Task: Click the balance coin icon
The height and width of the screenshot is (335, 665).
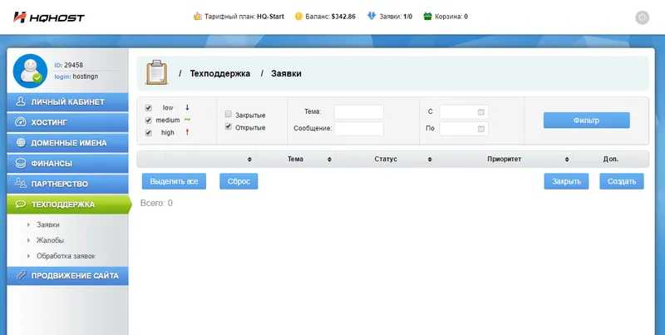Action: (298, 17)
